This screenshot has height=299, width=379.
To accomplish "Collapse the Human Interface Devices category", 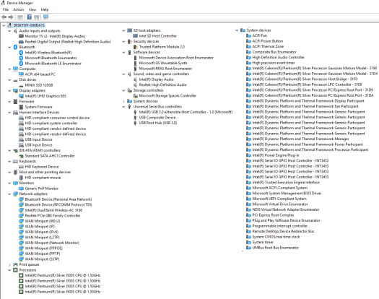I will pyautogui.click(x=9, y=113).
